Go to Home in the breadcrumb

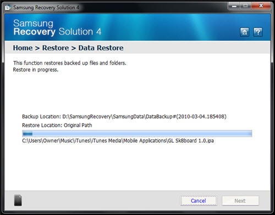point(23,48)
